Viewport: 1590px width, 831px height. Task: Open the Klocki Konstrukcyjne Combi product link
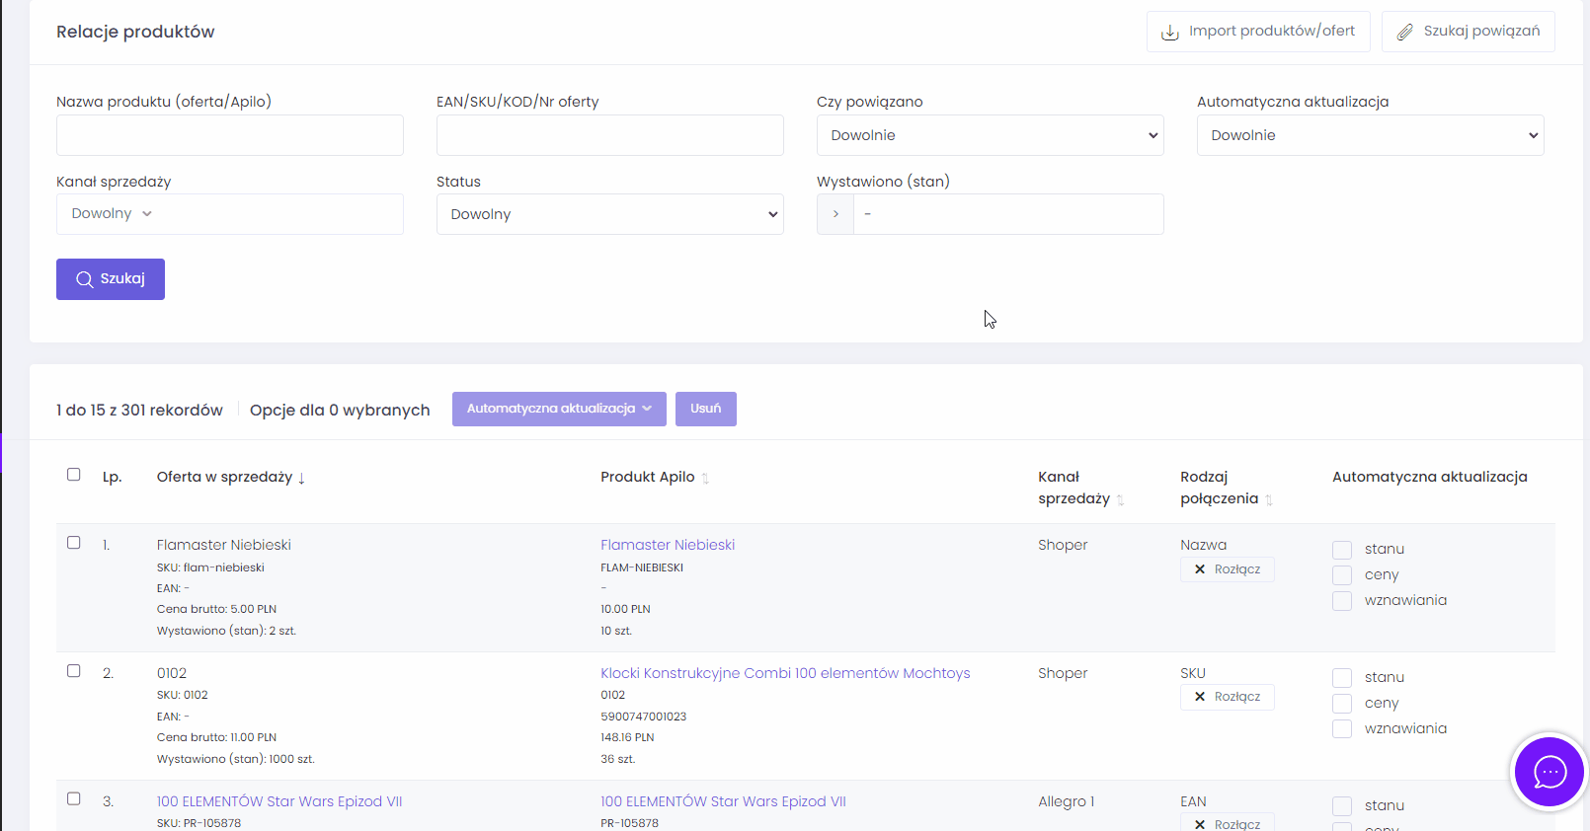[x=785, y=673]
